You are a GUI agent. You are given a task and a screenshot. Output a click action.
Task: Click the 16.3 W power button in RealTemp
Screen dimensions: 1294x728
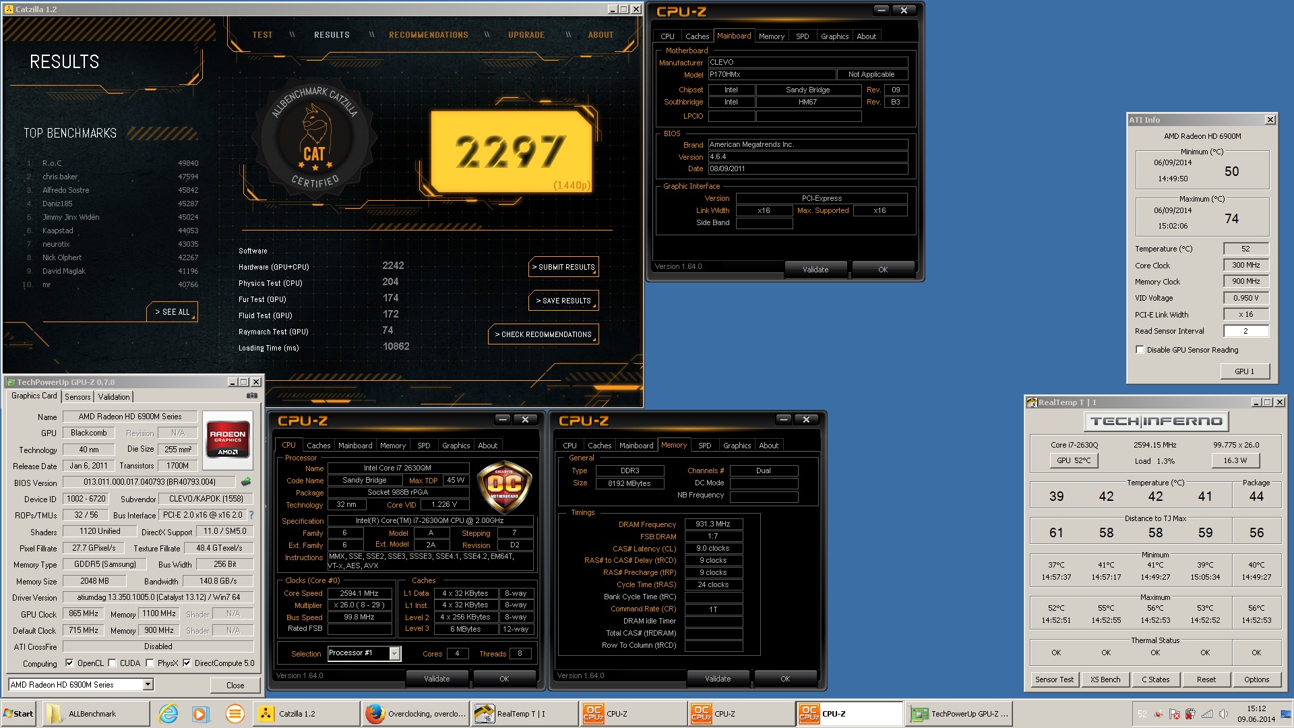point(1235,460)
